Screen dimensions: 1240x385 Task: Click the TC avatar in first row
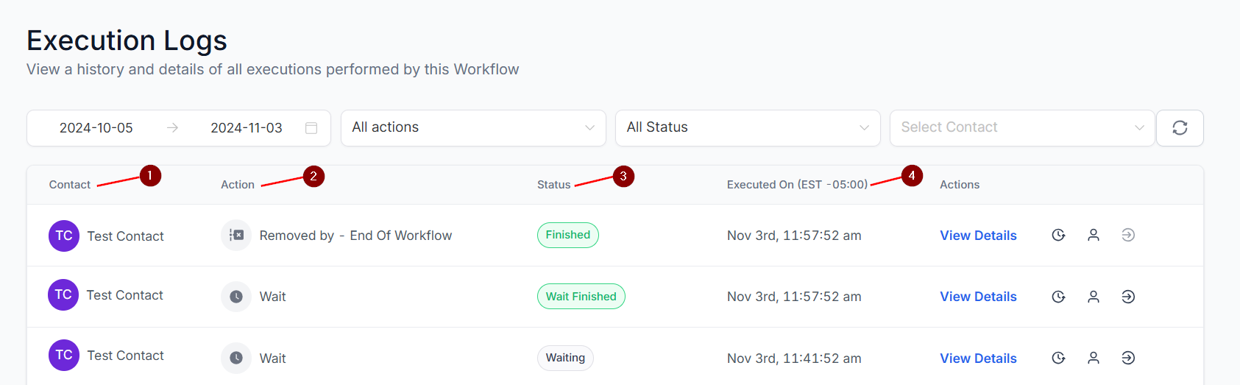point(64,236)
